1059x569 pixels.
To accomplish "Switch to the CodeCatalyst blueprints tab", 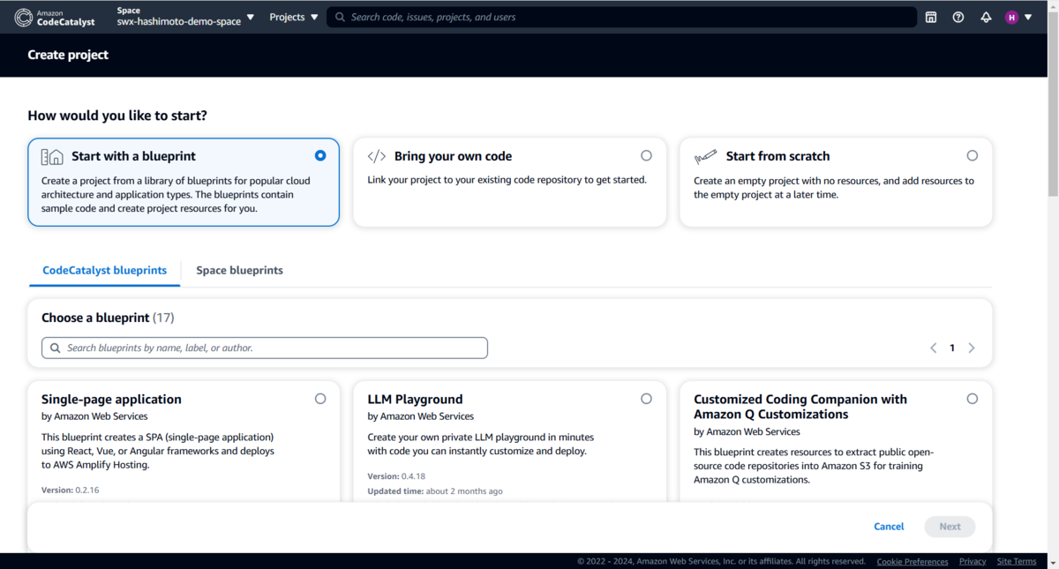I will pos(104,270).
